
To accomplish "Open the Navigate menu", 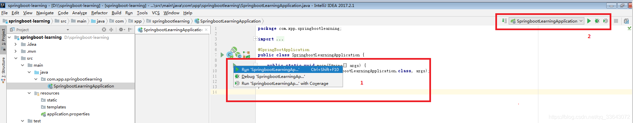I will click(x=45, y=13).
